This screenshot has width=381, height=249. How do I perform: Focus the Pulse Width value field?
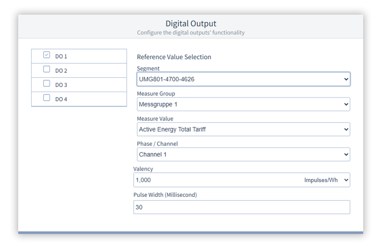click(241, 207)
